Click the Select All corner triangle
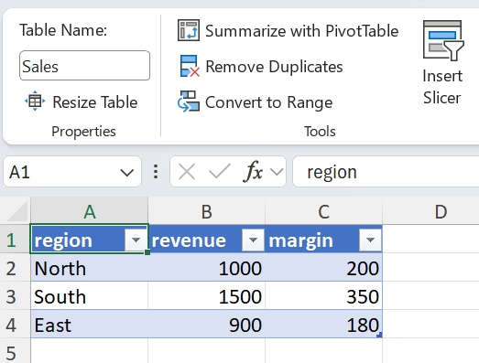The height and width of the screenshot is (363, 479). pos(17,211)
